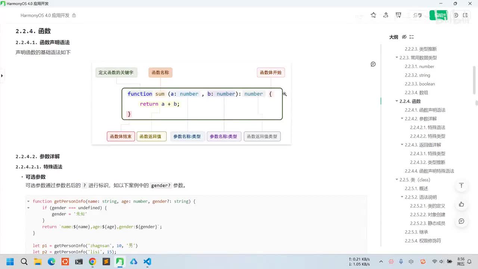Screen dimensions: 478x269
Task: Click the page vertical scrollbar thumb
Action: 476,103
